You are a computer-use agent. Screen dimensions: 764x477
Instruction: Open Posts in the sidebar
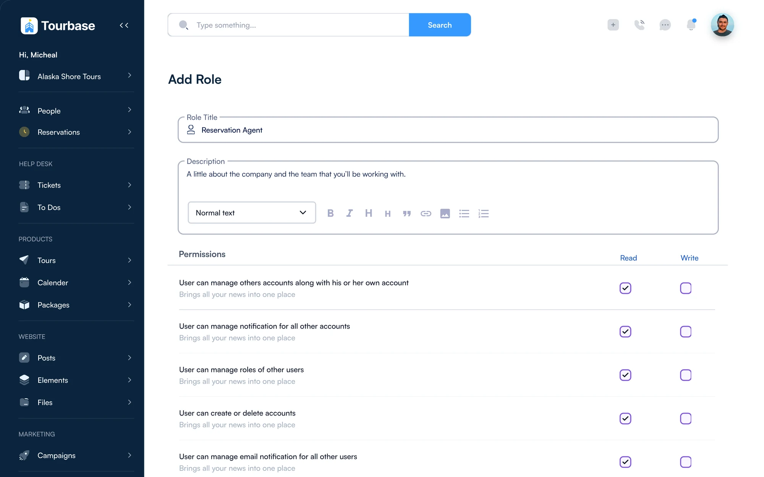(76, 358)
